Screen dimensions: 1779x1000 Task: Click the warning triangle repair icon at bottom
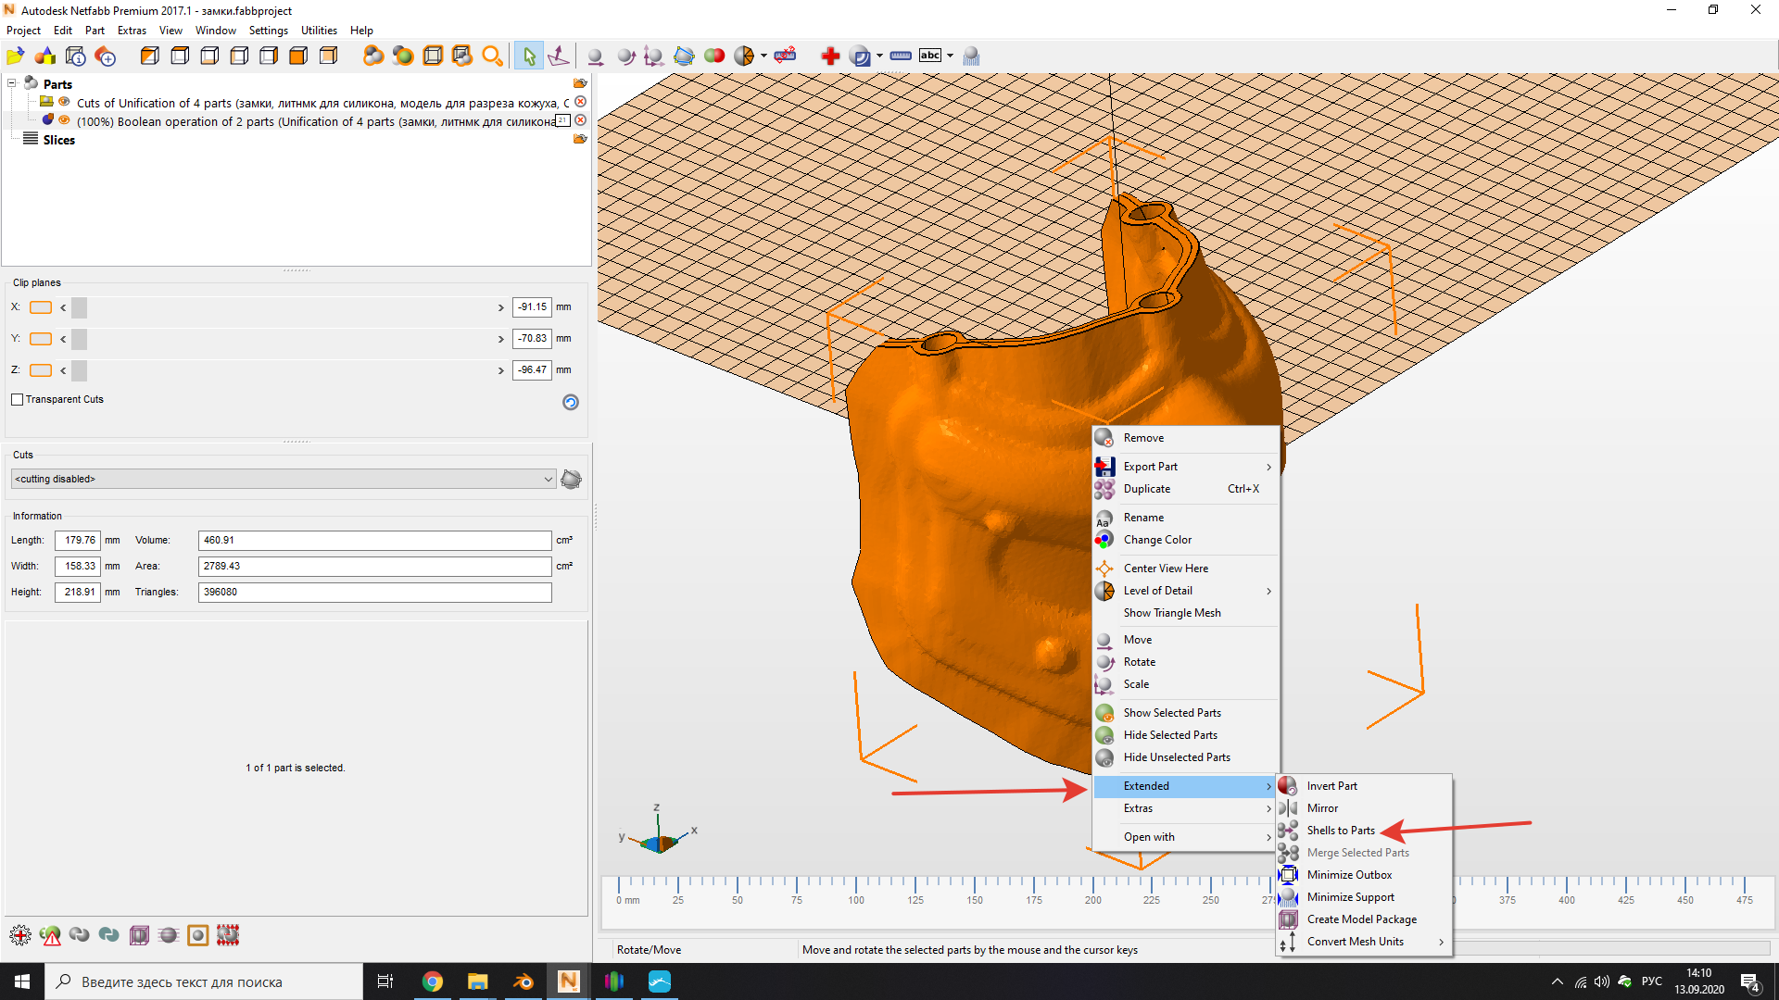(50, 935)
